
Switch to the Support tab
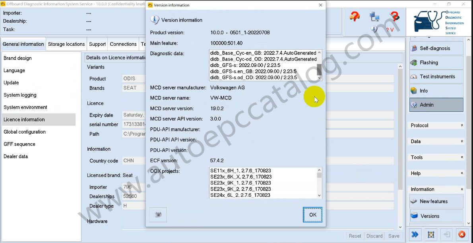click(x=97, y=44)
